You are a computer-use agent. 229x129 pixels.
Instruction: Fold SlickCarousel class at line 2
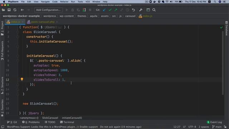click(18, 32)
